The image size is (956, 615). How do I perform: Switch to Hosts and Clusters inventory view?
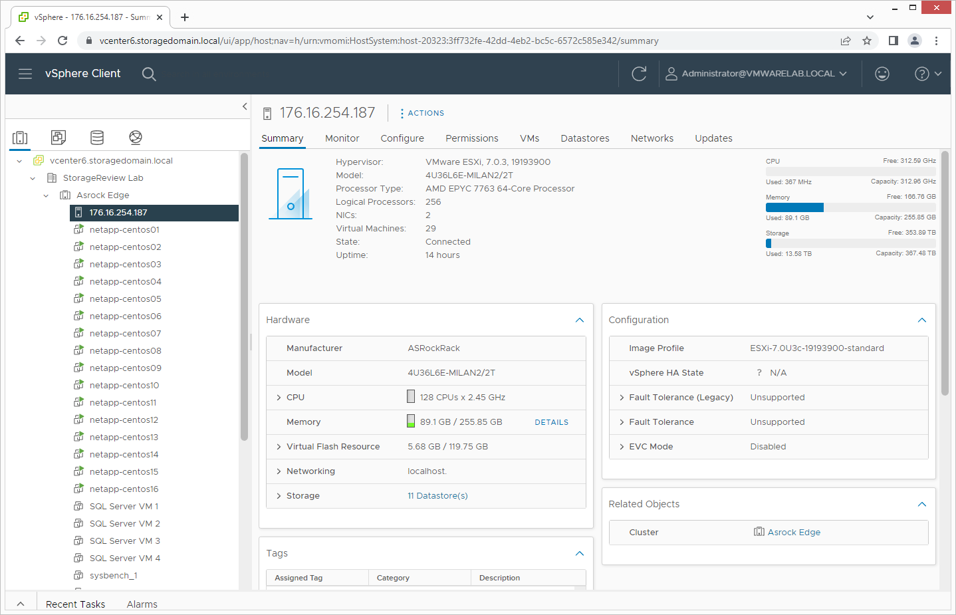pos(20,138)
